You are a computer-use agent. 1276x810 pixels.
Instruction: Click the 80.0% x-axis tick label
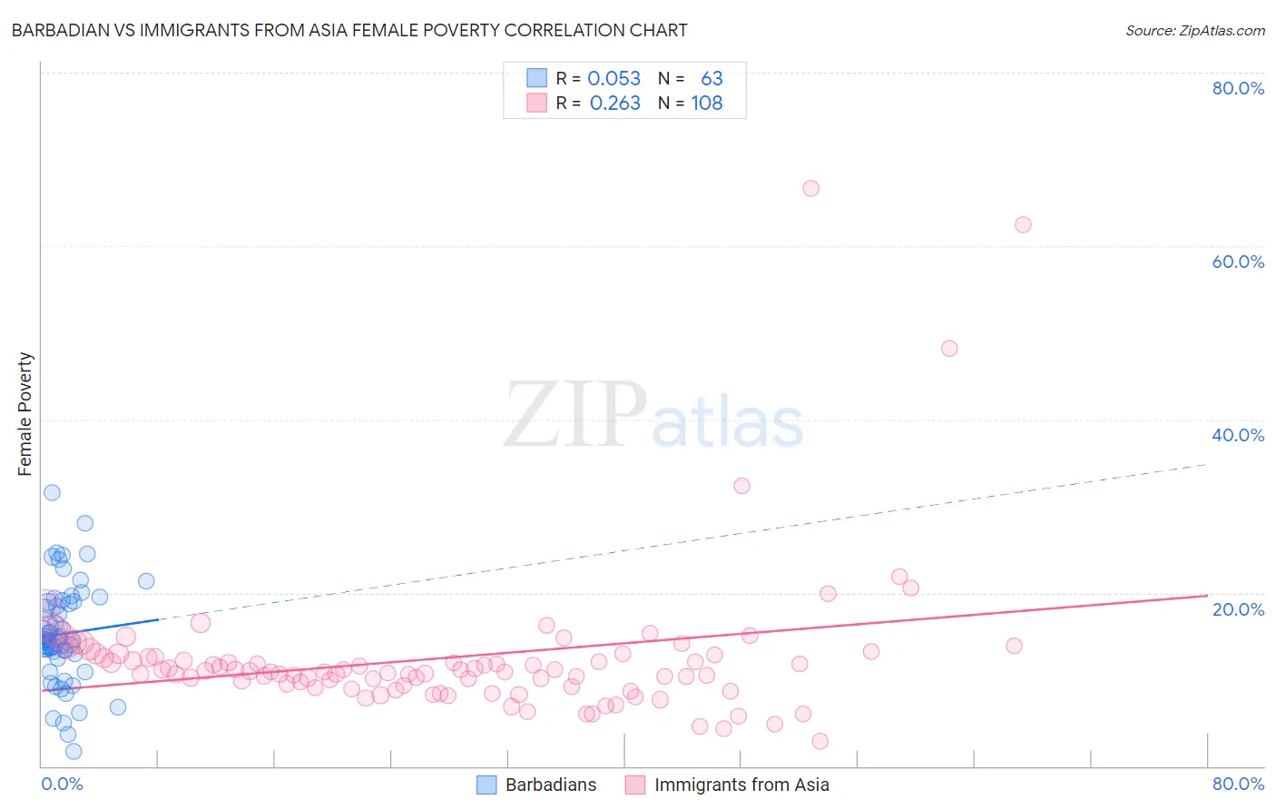click(x=1238, y=784)
